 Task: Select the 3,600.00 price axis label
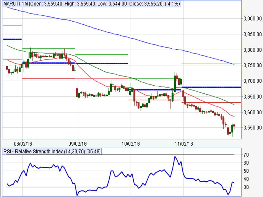click(x=253, y=112)
